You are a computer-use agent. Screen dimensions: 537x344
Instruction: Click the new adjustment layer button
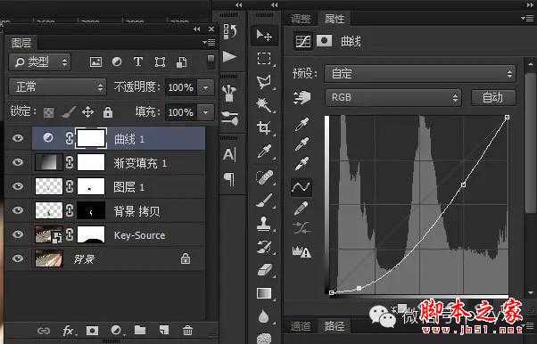pyautogui.click(x=117, y=331)
